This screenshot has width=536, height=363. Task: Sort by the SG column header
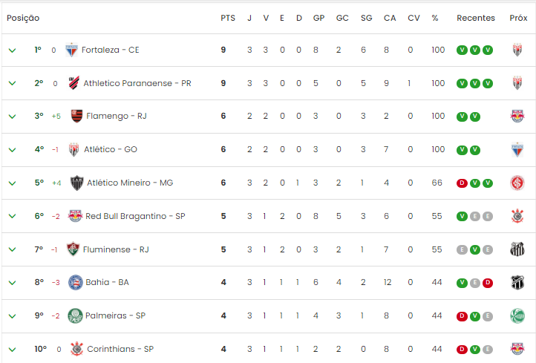(x=367, y=18)
